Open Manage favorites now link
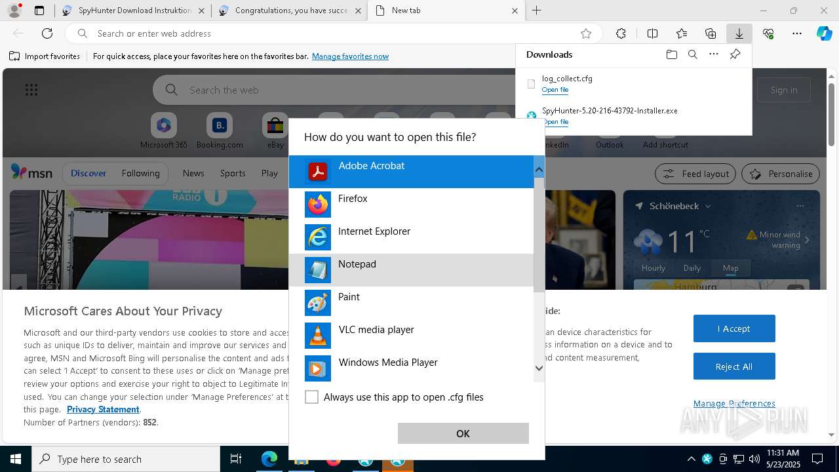839x472 pixels. point(350,56)
